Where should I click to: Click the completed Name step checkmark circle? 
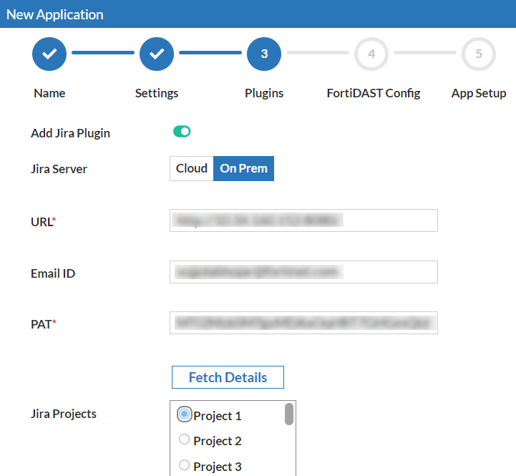click(49, 54)
